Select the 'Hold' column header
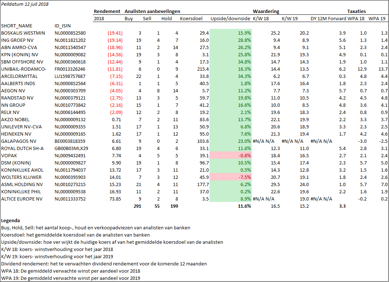Image resolution: width=389 pixels, height=282 pixels. pos(167,18)
